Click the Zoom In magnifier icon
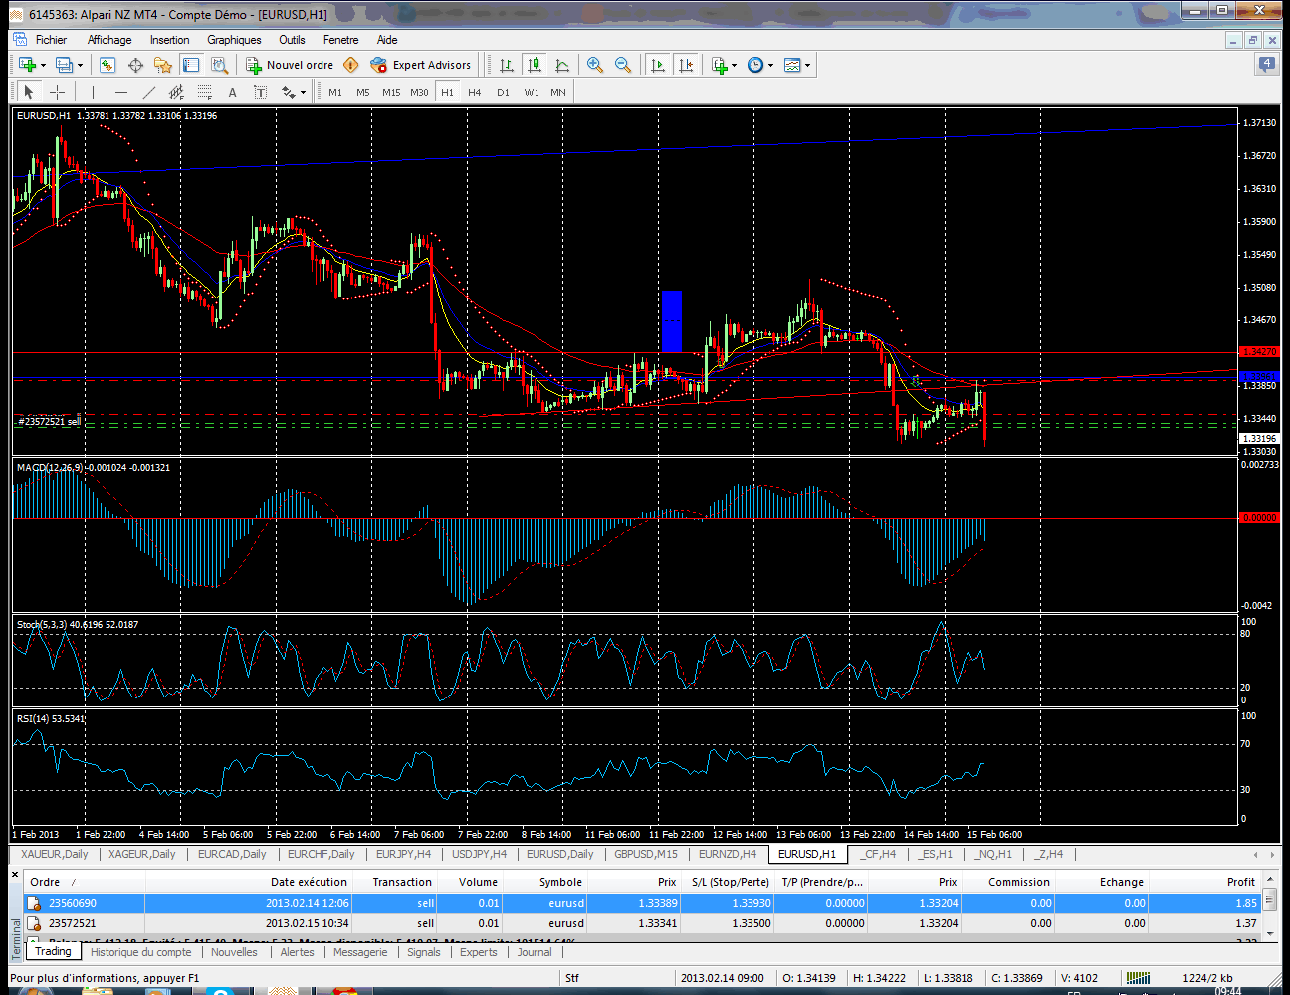The image size is (1290, 995). pyautogui.click(x=595, y=65)
